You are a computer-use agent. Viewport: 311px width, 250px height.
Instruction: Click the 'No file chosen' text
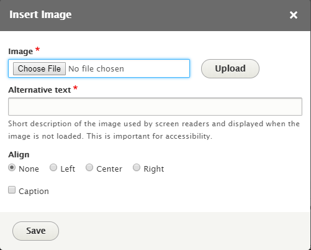point(96,68)
